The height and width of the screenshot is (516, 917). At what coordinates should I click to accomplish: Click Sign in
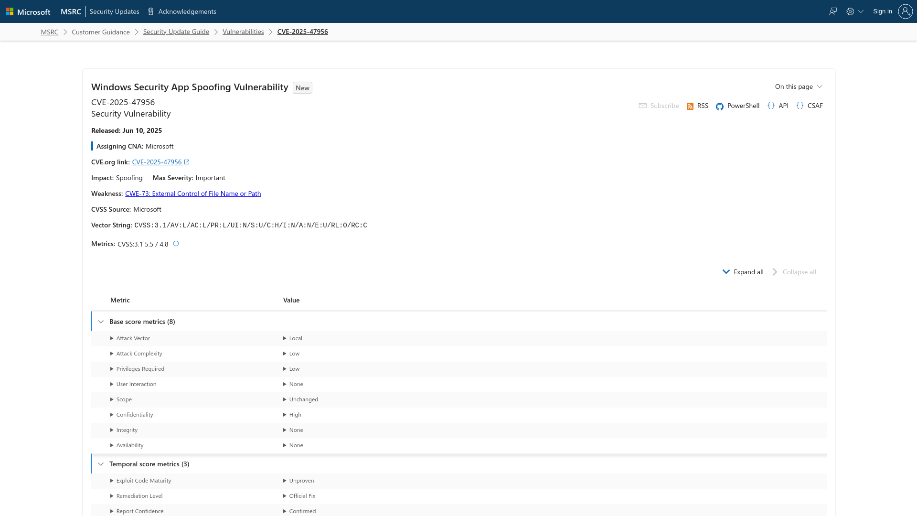[x=882, y=11]
